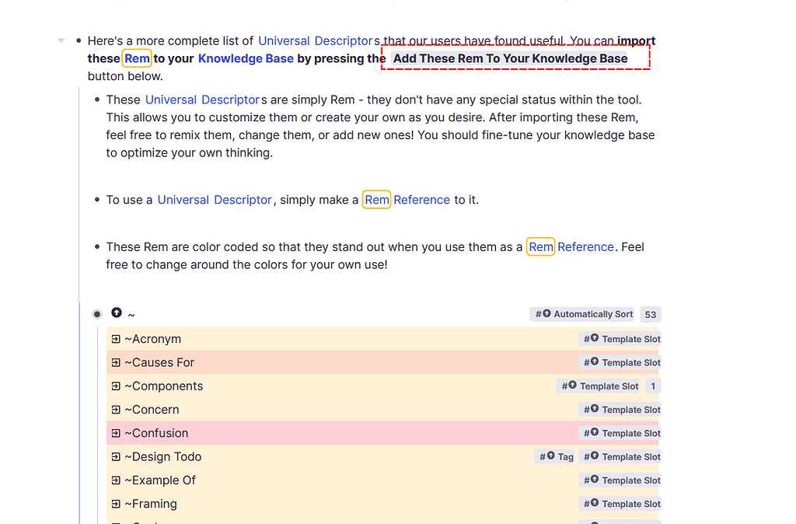Viewport: 796px width, 524px height.
Task: Open the Universal Descriptor link
Action: click(x=315, y=40)
